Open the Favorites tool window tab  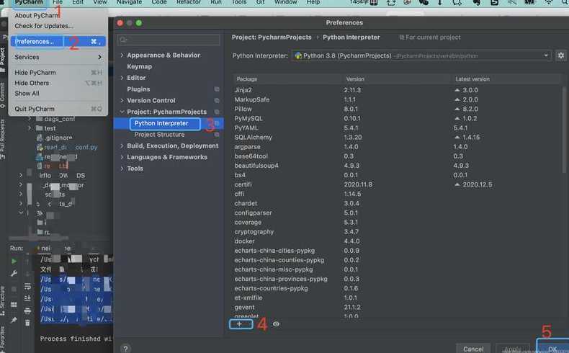click(x=3, y=339)
